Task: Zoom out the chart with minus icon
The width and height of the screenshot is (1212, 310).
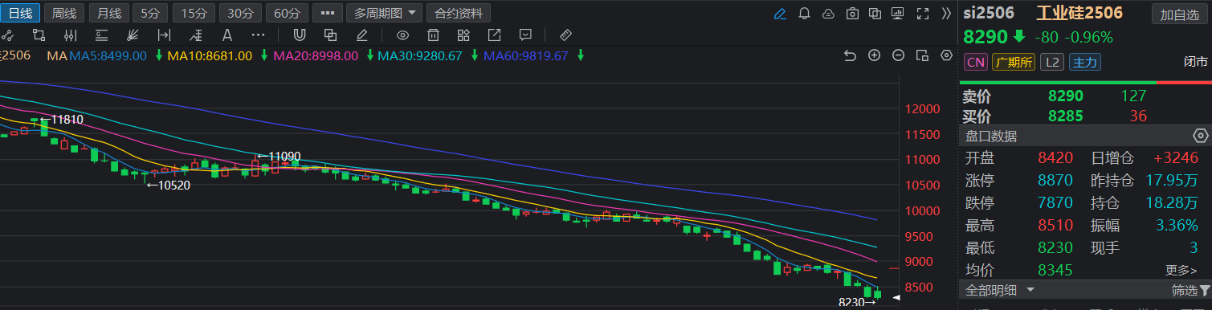Action: pyautogui.click(x=899, y=55)
